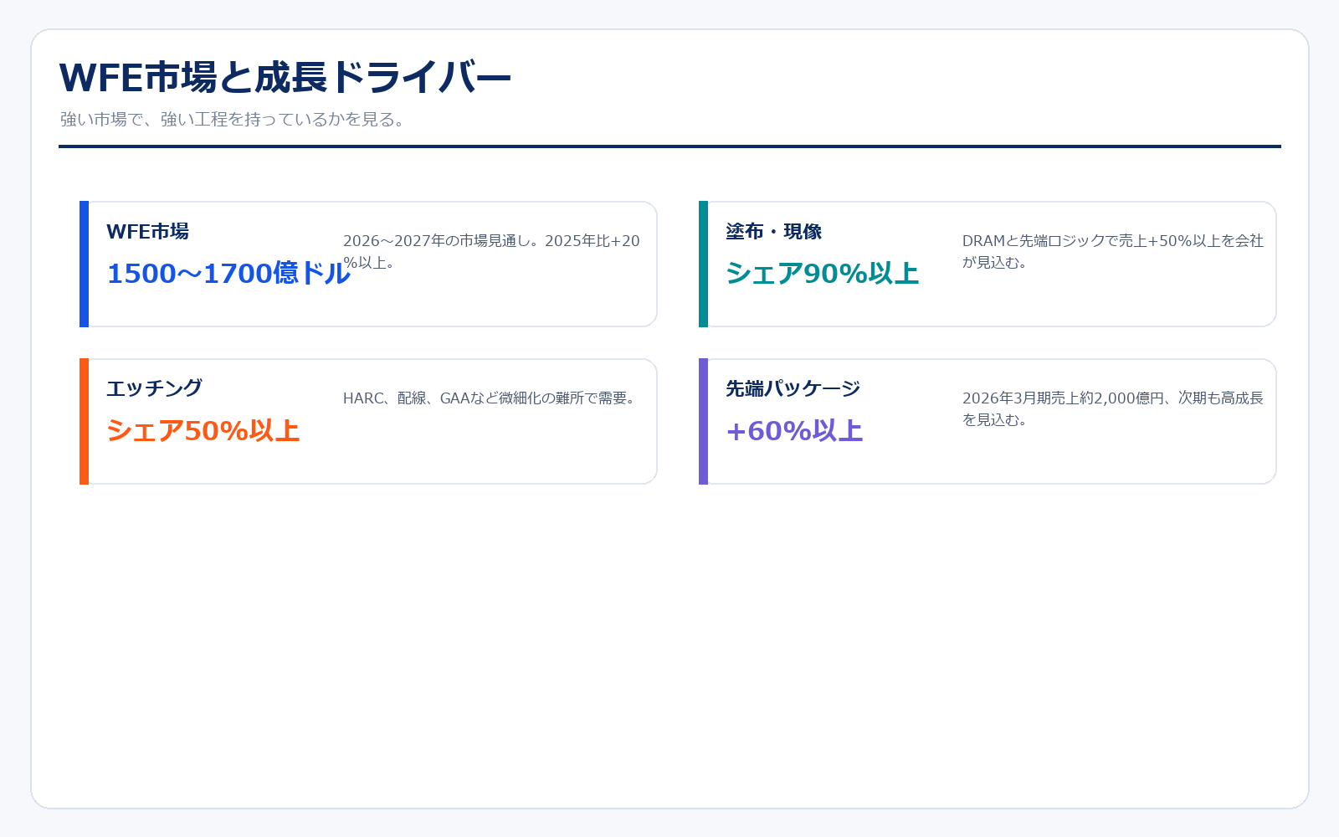
Task: Select the WFE市場 card heading
Action: [x=148, y=232]
